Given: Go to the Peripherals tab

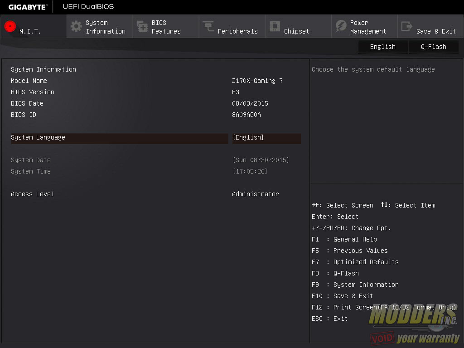Looking at the screenshot, I should point(232,27).
